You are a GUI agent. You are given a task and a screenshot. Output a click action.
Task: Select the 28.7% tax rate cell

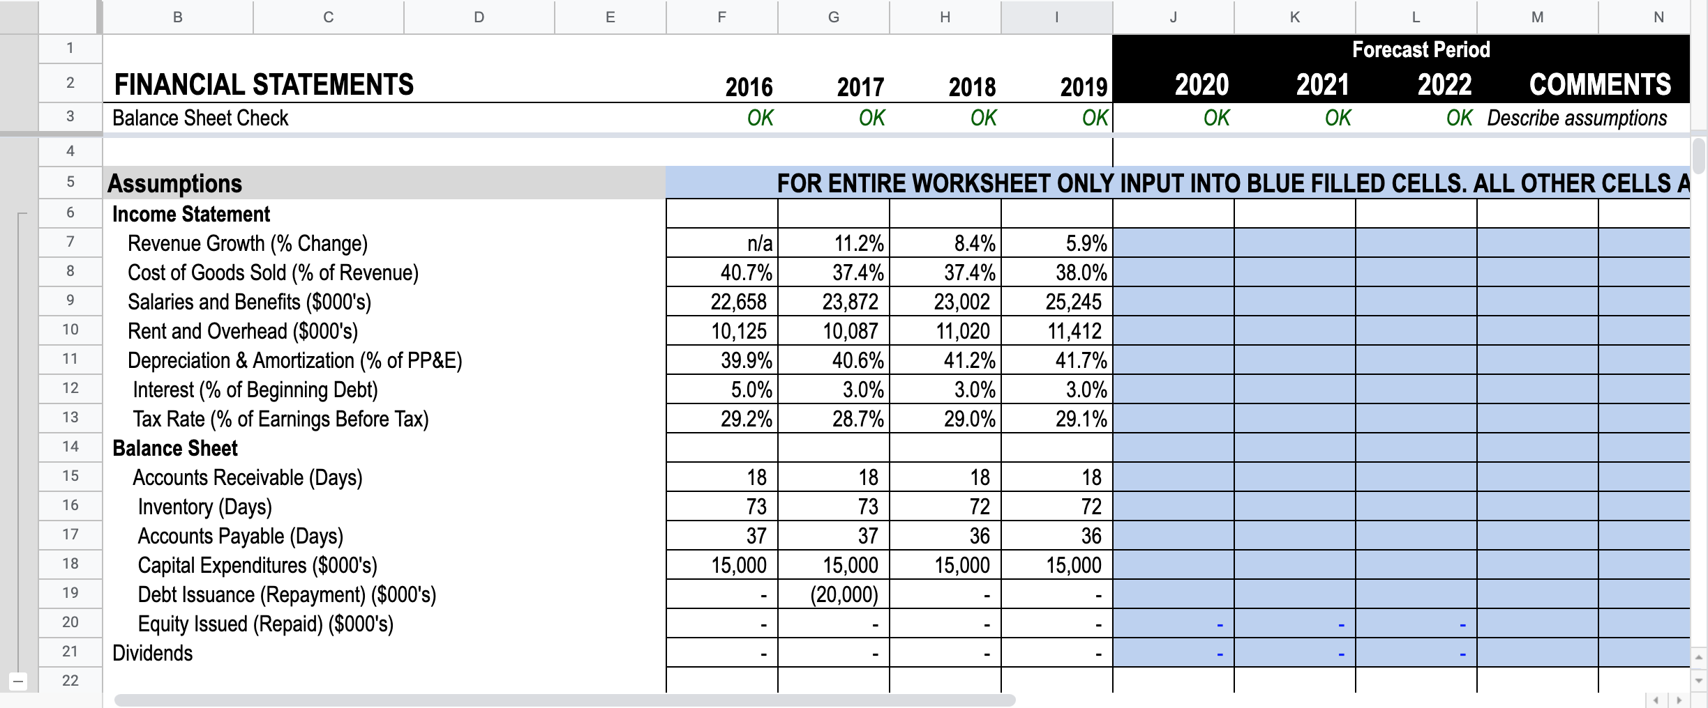tap(834, 419)
